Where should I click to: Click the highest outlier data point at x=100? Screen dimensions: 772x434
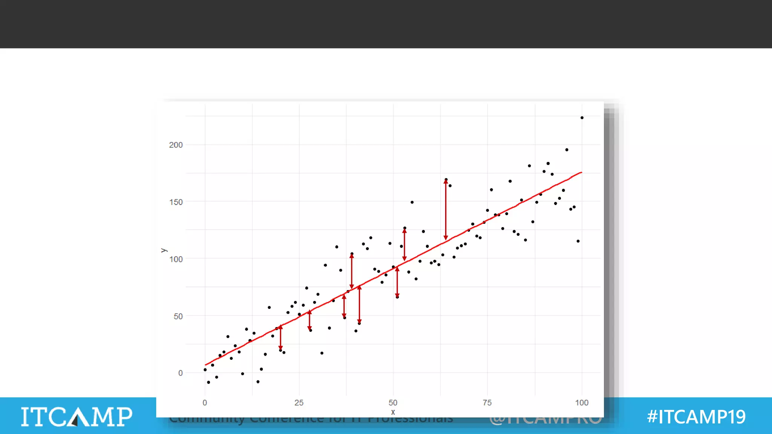[x=582, y=118]
